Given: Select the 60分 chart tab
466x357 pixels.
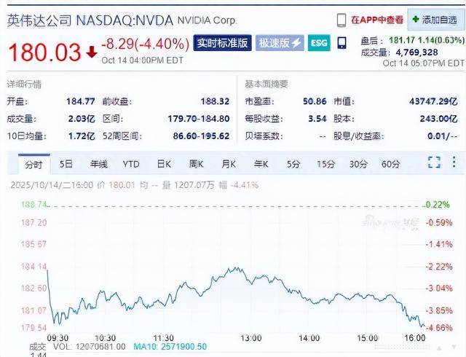Looking at the screenshot, I should pyautogui.click(x=391, y=164).
